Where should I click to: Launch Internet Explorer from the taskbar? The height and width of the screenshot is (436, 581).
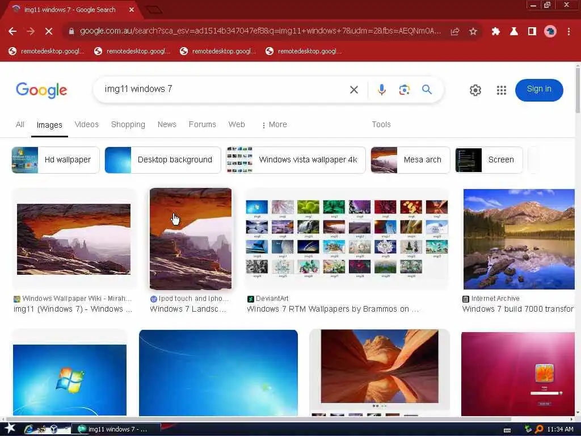point(28,429)
